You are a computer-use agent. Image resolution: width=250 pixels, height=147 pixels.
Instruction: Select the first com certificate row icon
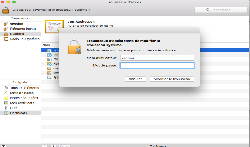[x=49, y=68]
